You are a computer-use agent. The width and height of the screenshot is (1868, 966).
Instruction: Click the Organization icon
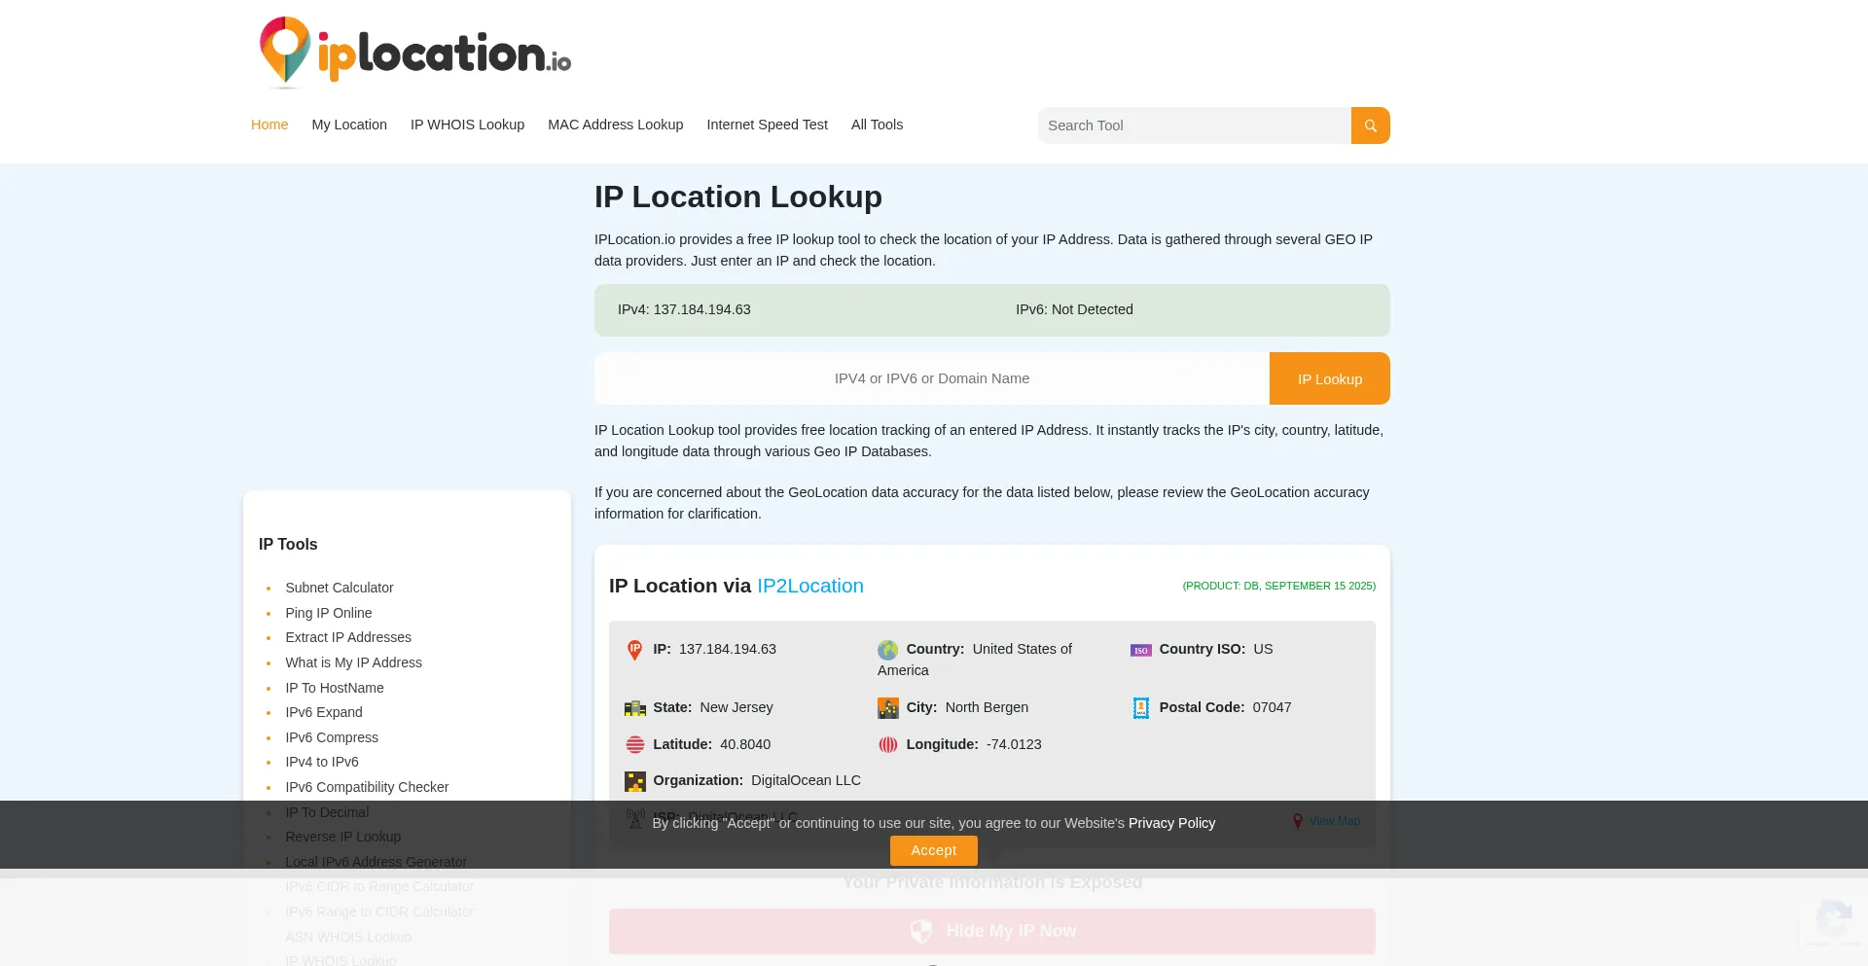(634, 781)
